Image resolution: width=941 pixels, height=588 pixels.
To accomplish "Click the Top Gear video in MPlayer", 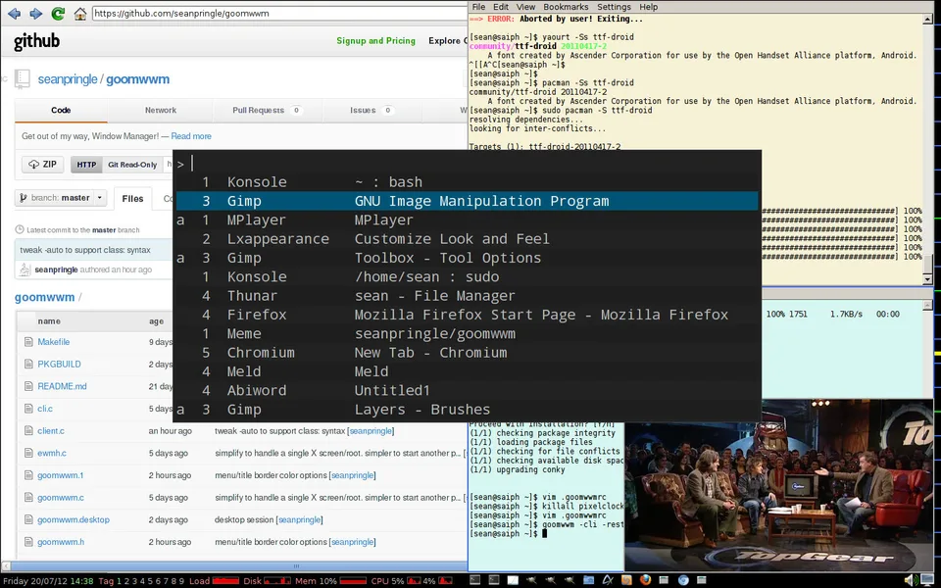I will coord(779,485).
